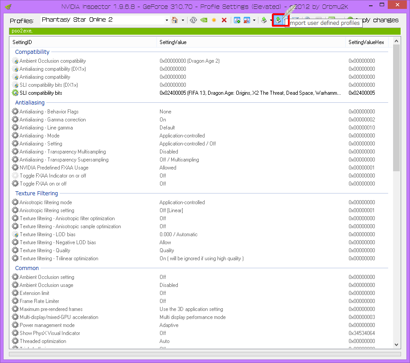Click the 'On ( will be ignored...' Trilinear value
Screen dimensions: 410x363
pyautogui.click(x=201, y=258)
